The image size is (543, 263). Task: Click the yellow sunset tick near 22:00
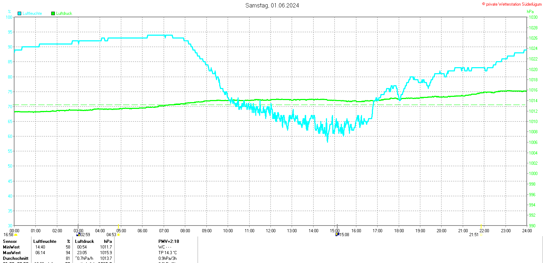481,226
